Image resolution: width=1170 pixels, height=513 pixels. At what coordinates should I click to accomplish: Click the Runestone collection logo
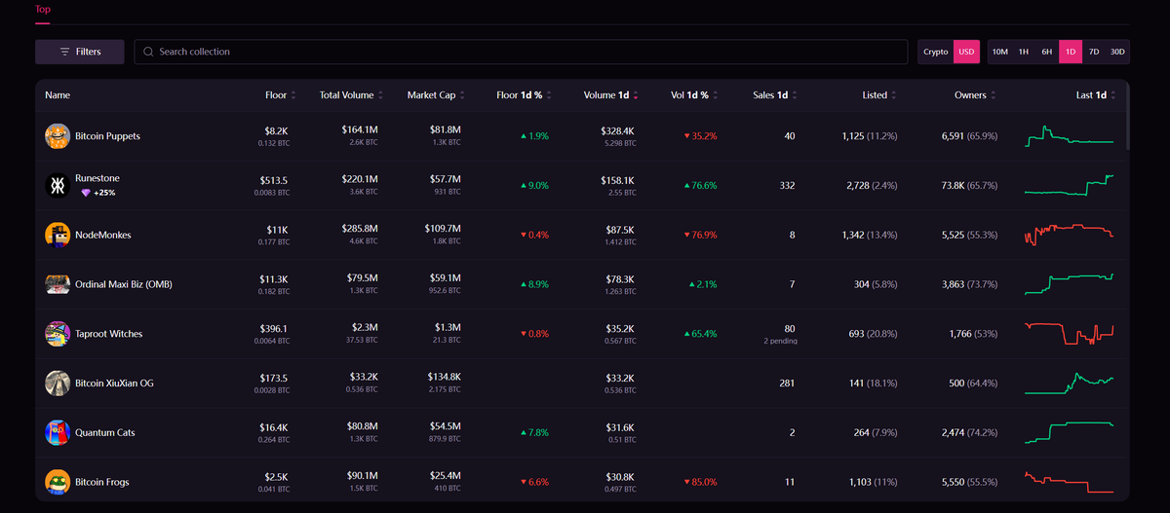[x=57, y=186]
